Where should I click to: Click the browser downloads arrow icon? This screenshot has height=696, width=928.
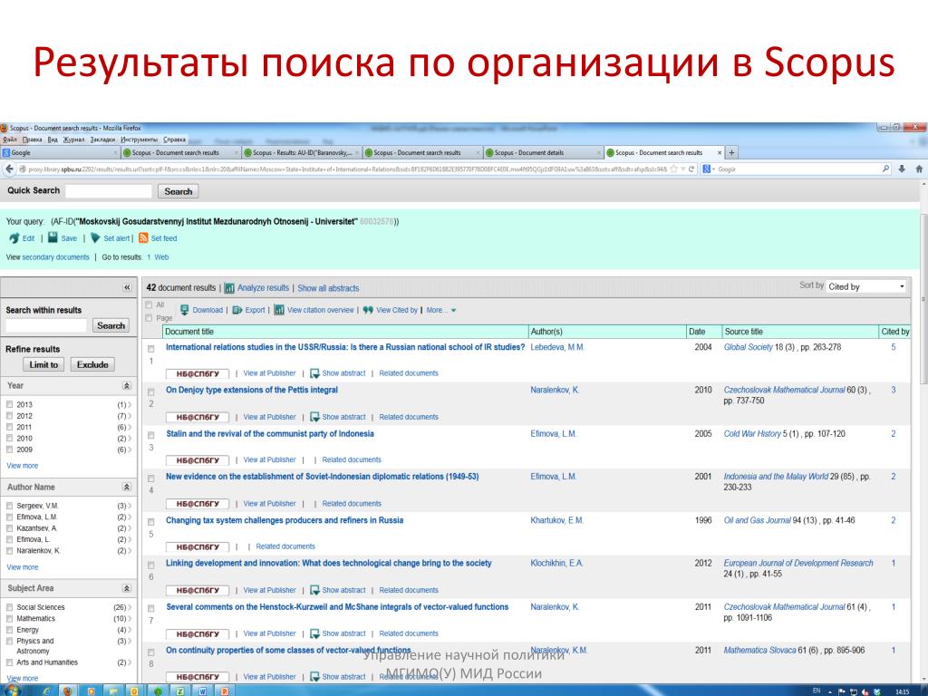(902, 169)
